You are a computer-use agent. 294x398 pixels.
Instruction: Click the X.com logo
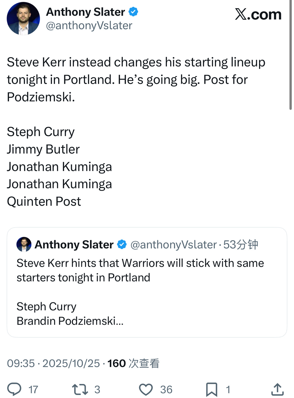coord(258,14)
